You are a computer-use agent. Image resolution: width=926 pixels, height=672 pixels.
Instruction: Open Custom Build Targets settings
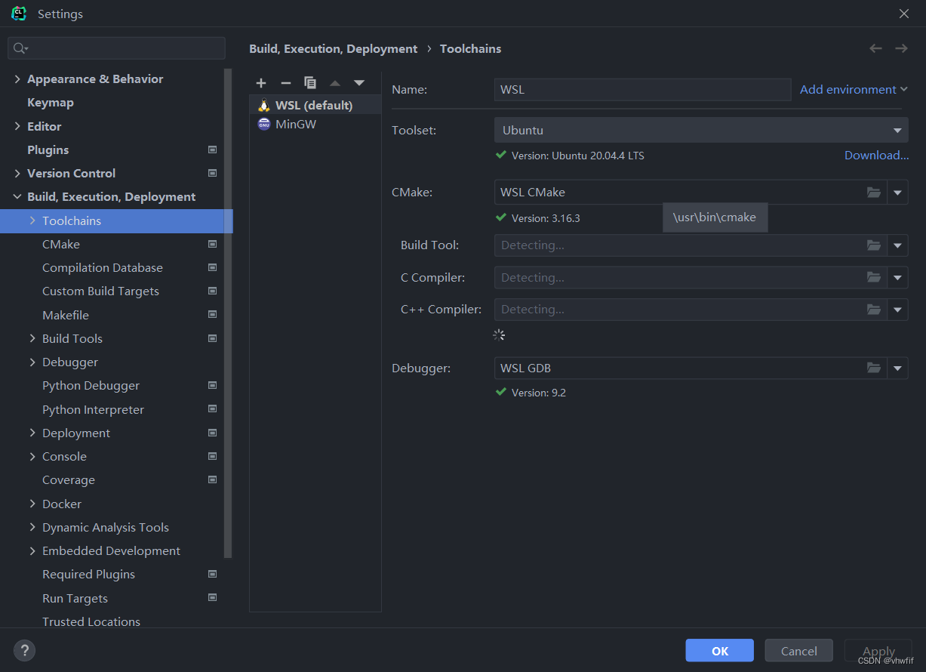click(101, 291)
